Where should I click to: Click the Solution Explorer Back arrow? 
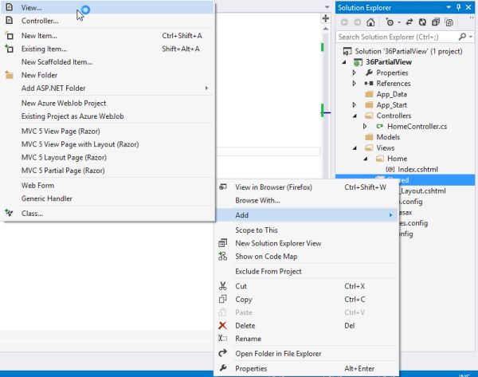tap(344, 22)
